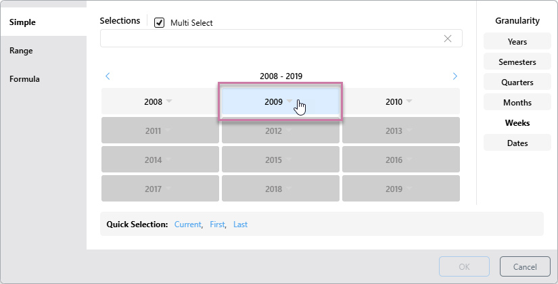This screenshot has width=558, height=284.
Task: Expand the 2009 dropdown arrow
Action: click(x=289, y=101)
